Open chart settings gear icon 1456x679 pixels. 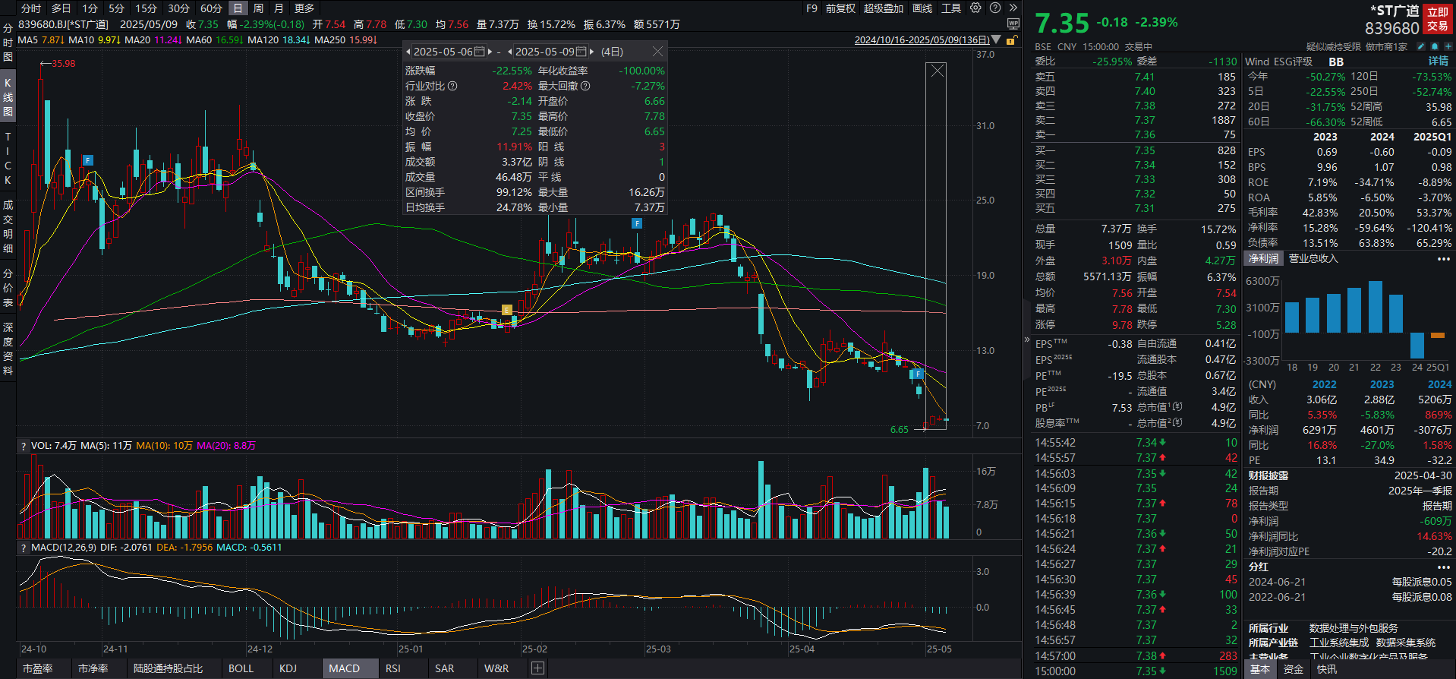tap(977, 8)
